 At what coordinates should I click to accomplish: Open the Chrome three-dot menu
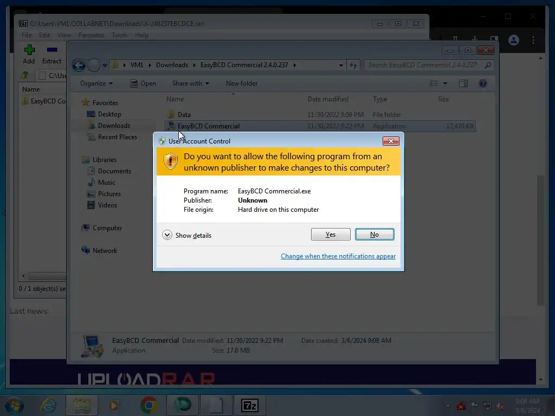tap(533, 40)
